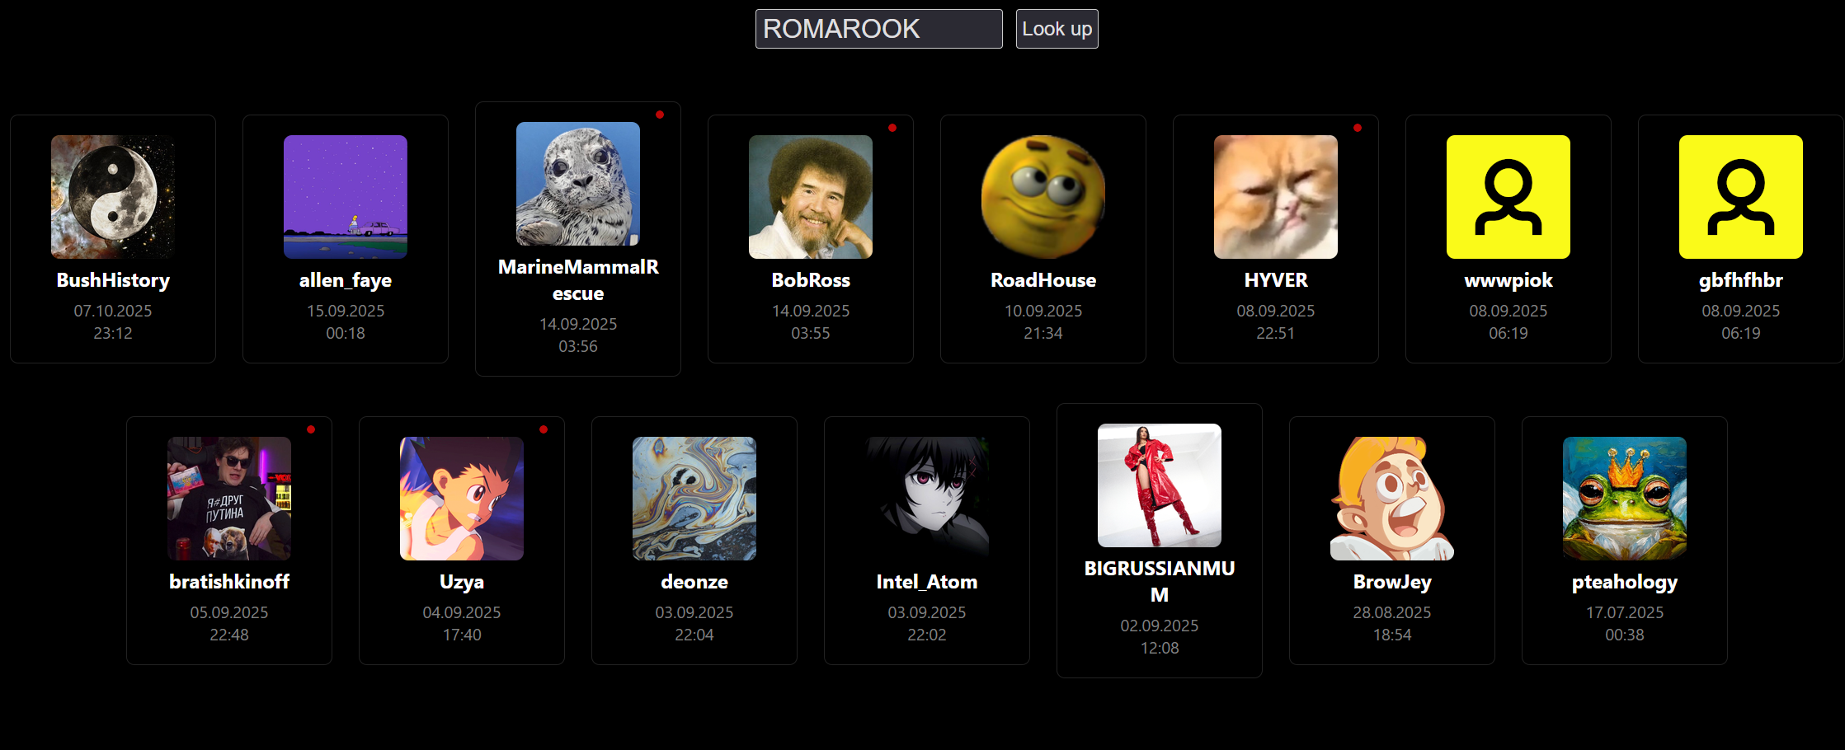Select HYVER grumpy cat avatar
Viewport: 1845px width, 750px height.
tap(1276, 197)
